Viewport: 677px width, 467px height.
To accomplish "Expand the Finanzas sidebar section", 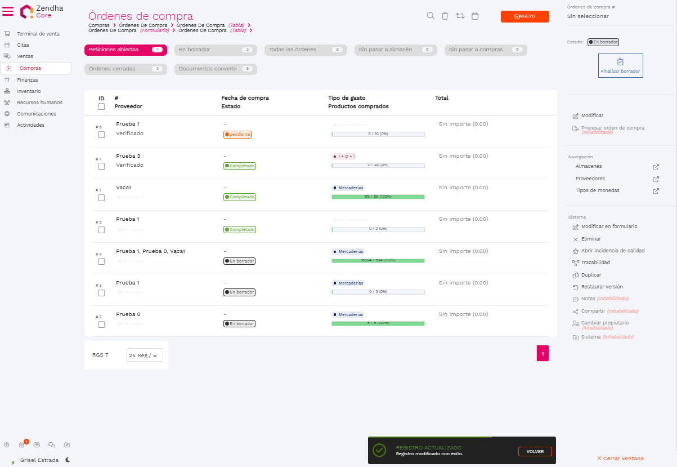I will [28, 80].
